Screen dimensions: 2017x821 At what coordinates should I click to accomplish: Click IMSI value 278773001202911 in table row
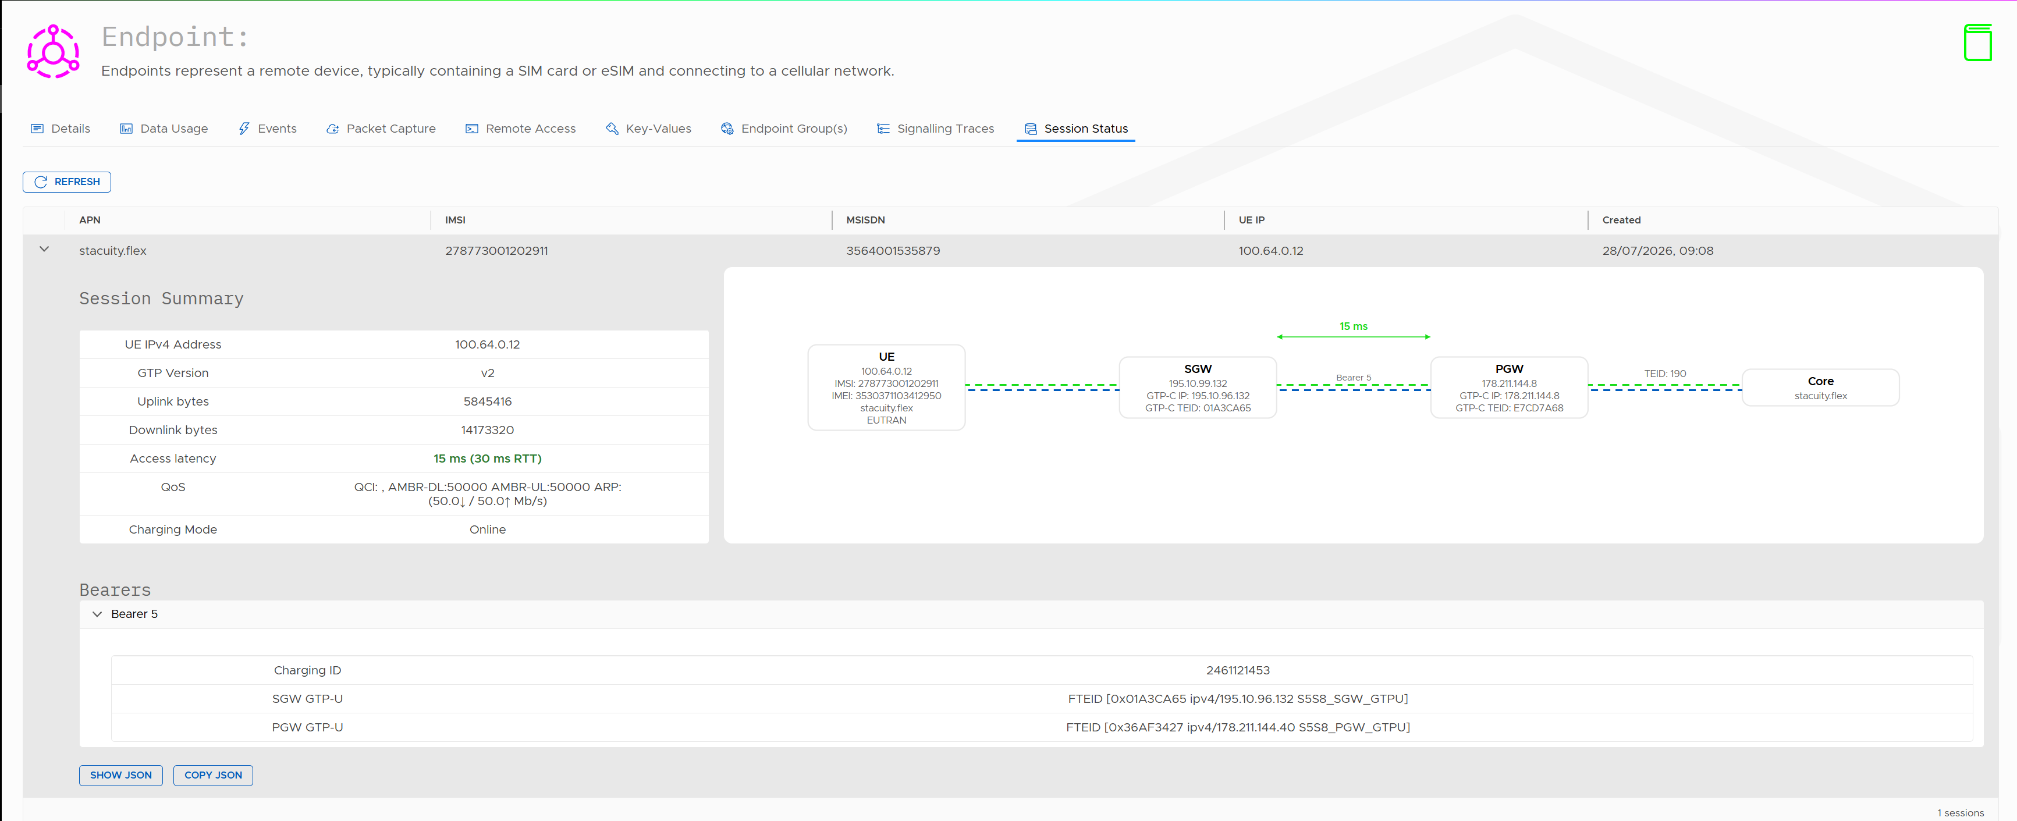496,250
